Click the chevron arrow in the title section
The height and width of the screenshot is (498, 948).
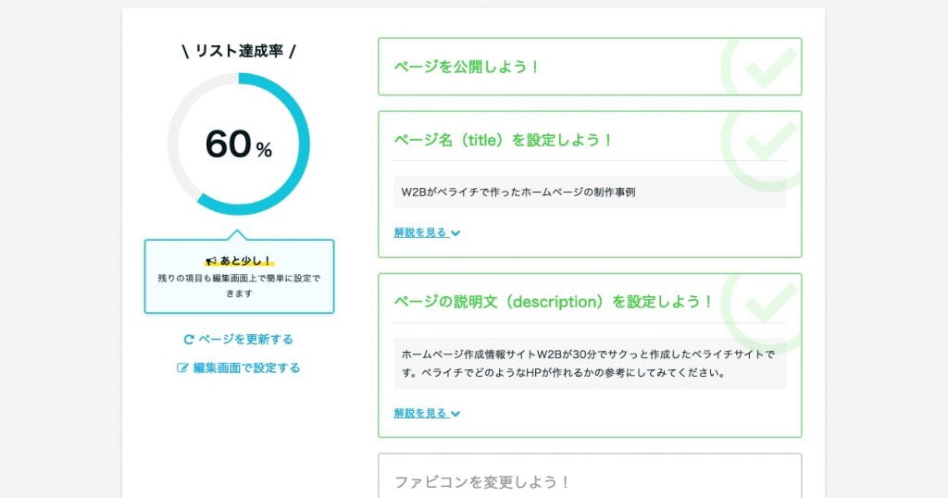[455, 233]
